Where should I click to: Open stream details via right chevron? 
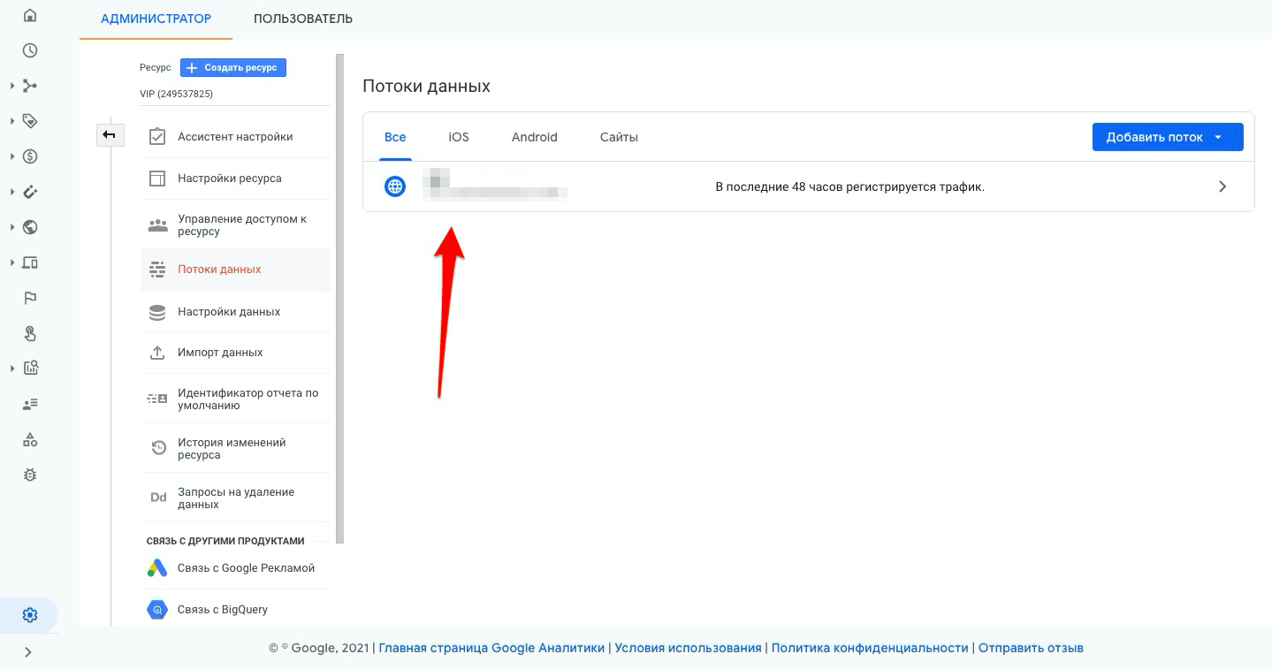click(1222, 186)
